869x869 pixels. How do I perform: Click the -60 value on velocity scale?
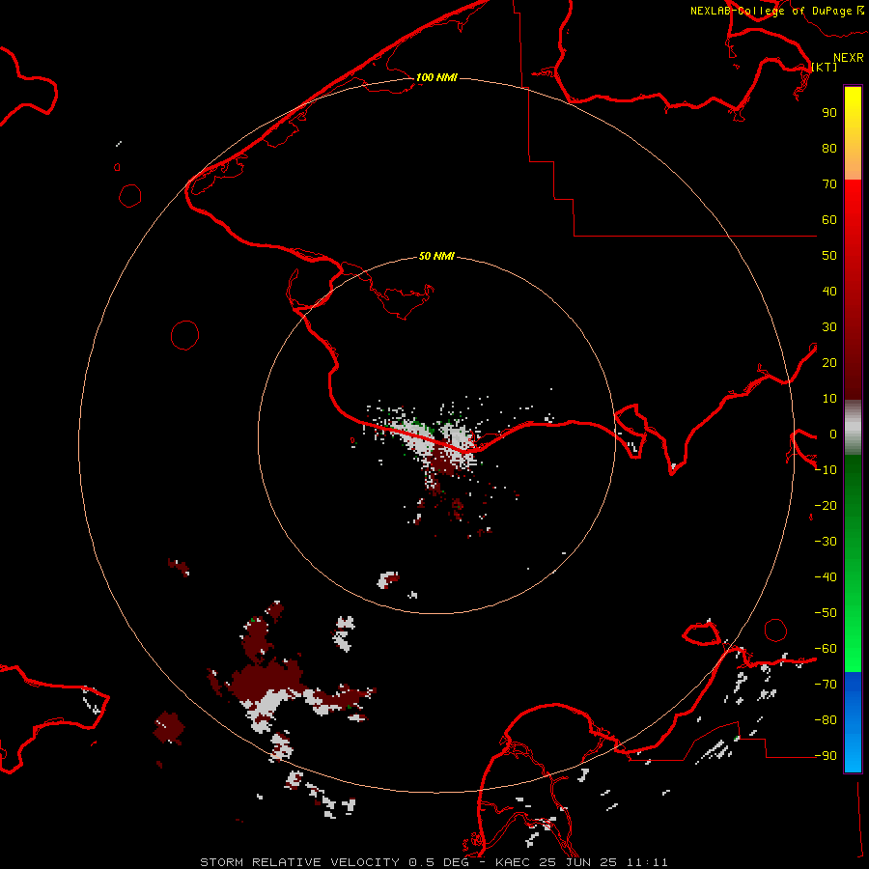coord(826,649)
